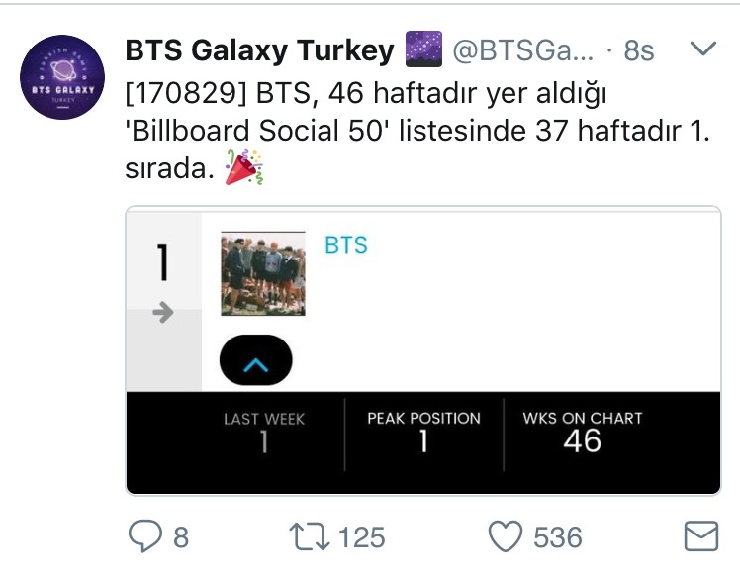Expand the tweet options chevron menu
The width and height of the screenshot is (740, 583).
[702, 49]
